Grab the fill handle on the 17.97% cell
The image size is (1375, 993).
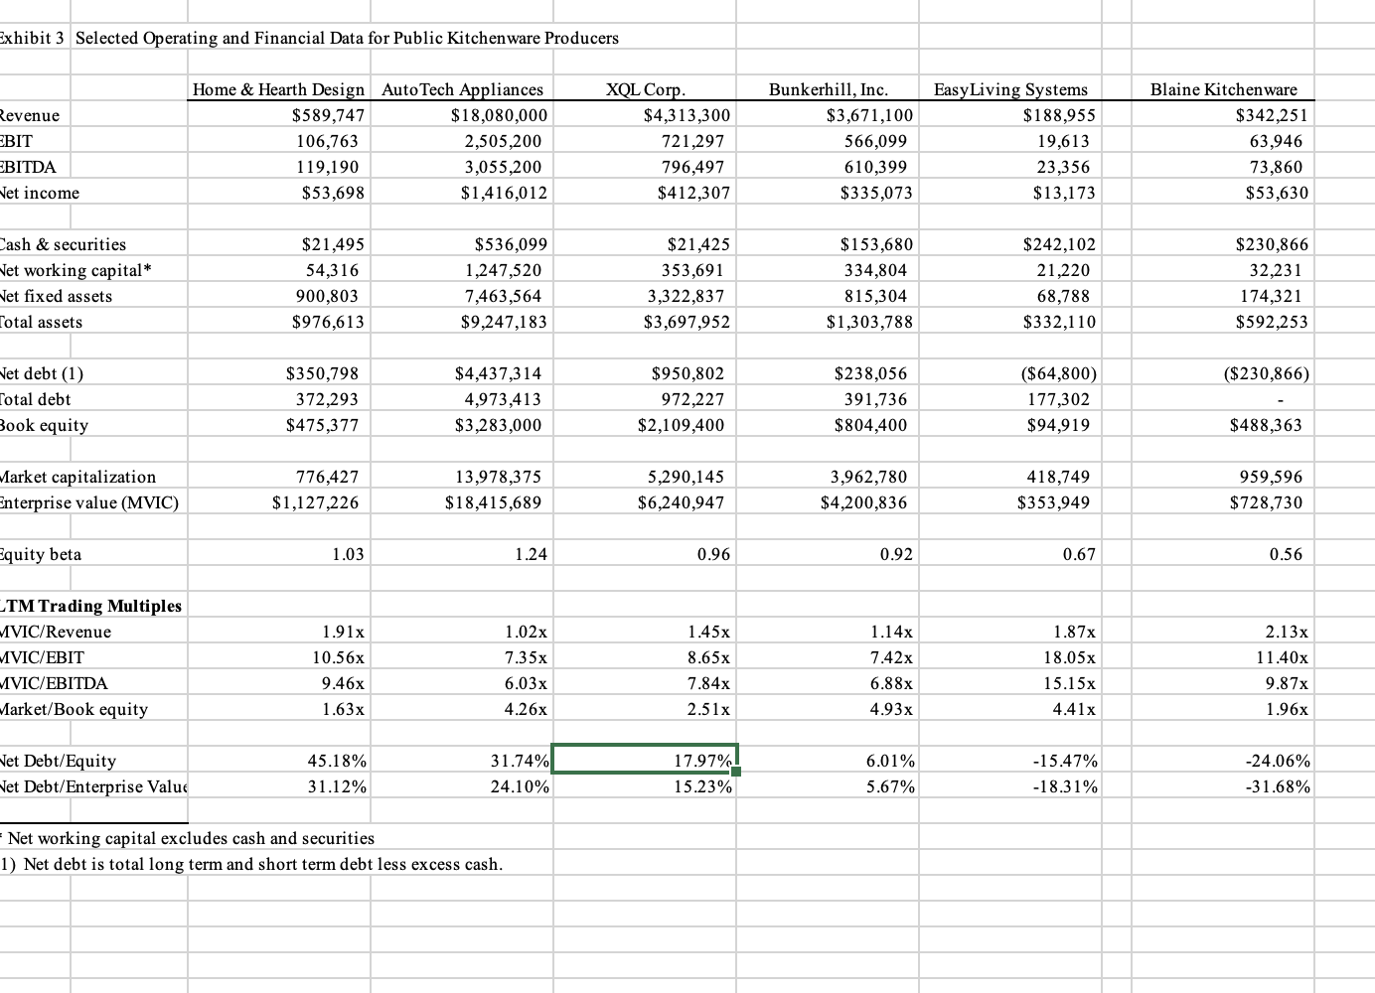(x=736, y=773)
